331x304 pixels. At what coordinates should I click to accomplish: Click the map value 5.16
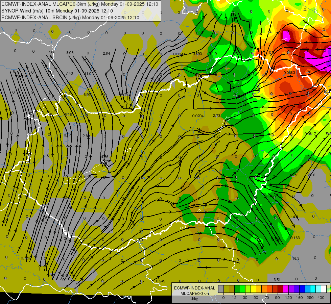pos(68,115)
